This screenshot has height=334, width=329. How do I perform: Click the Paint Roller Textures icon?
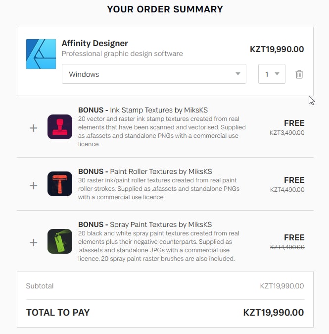[x=60, y=184]
